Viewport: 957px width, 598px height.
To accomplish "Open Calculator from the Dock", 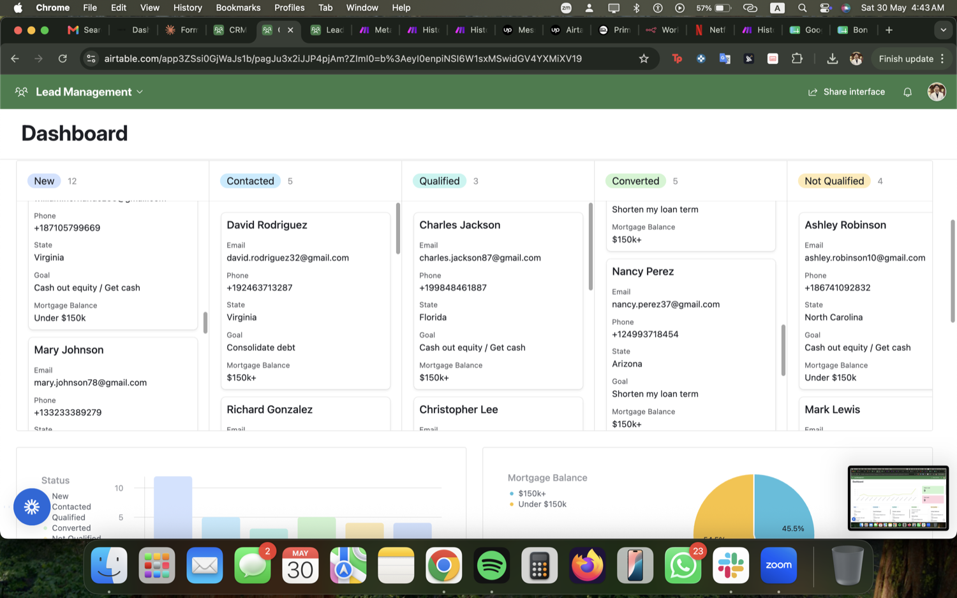I will (539, 565).
